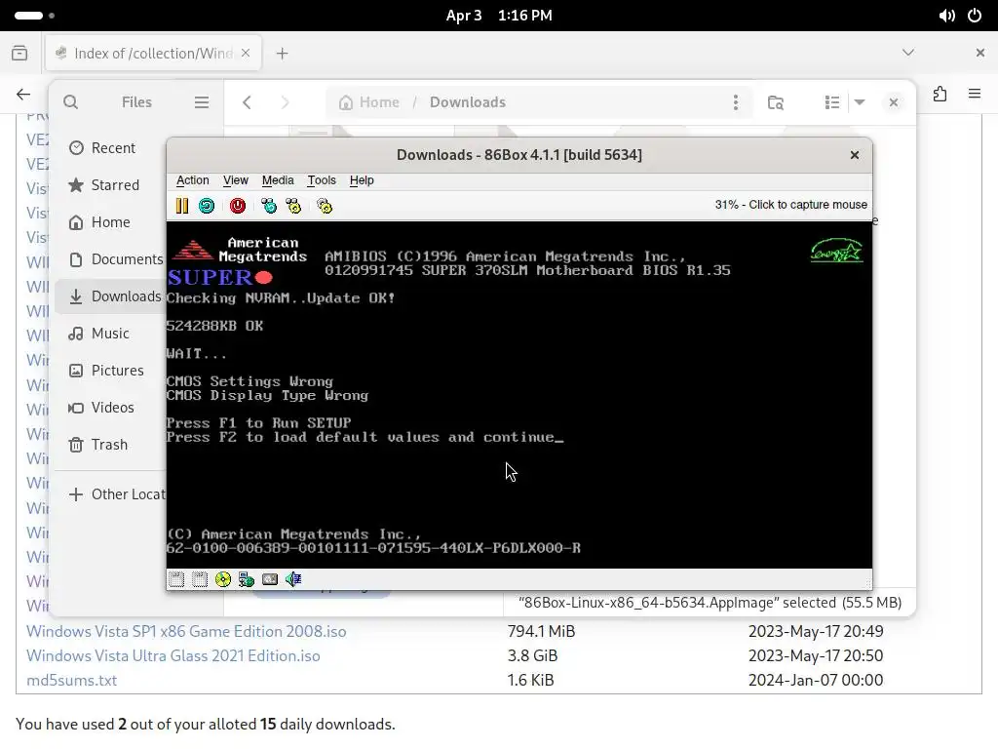Go back in the Files window
This screenshot has width=998, height=749.
247,101
